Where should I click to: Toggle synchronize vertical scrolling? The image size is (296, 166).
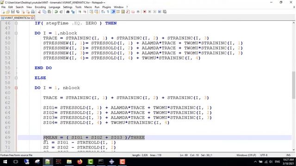click(x=91, y=12)
